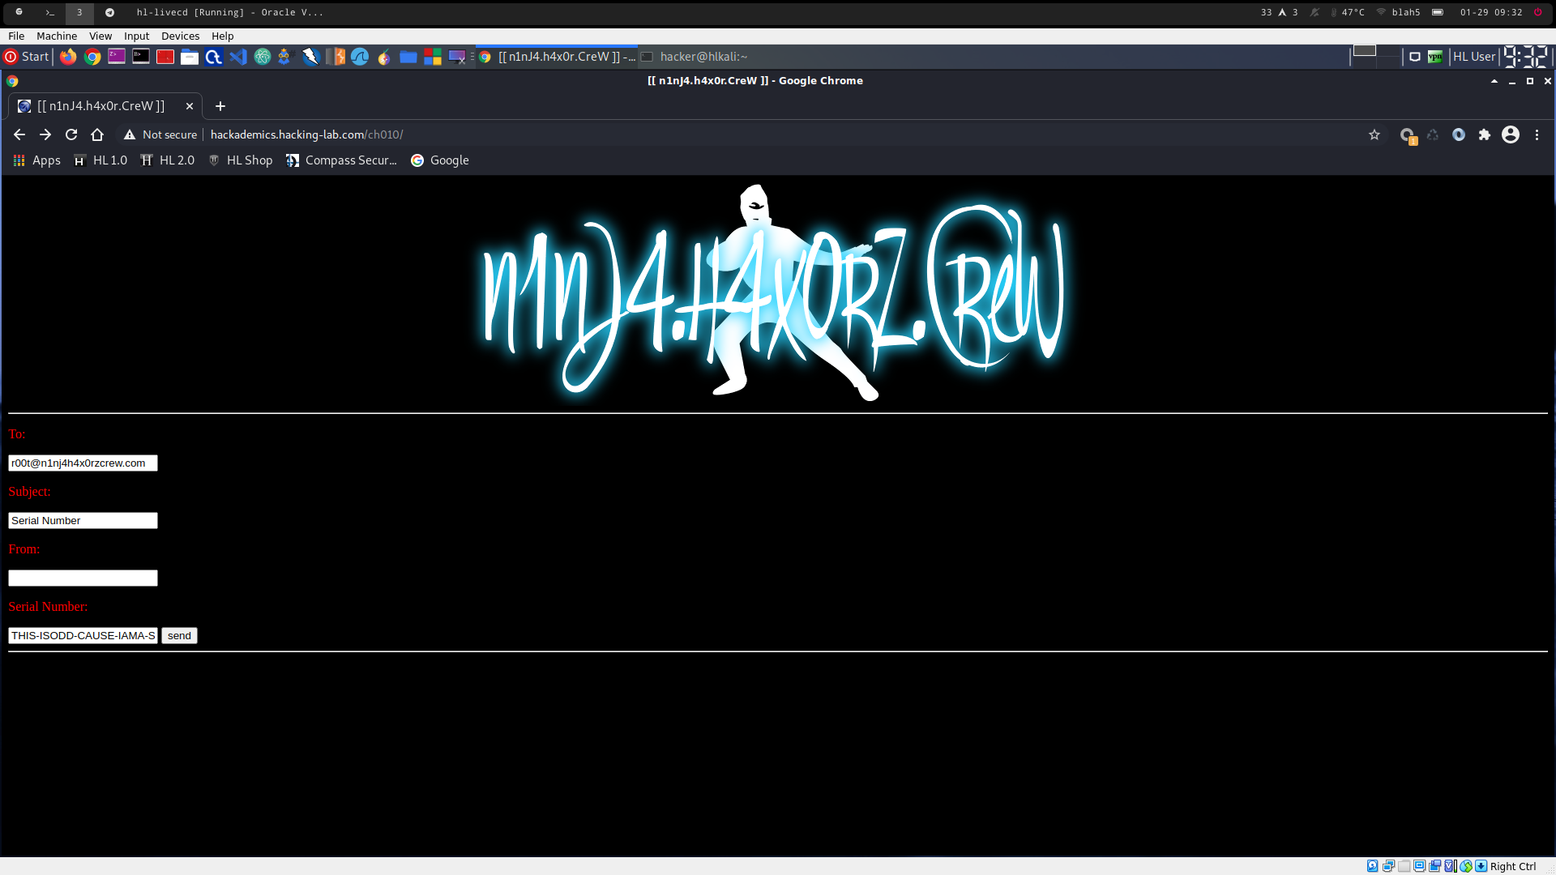Launch Visual Studio Code from the taskbar
The width and height of the screenshot is (1556, 875).
click(237, 57)
